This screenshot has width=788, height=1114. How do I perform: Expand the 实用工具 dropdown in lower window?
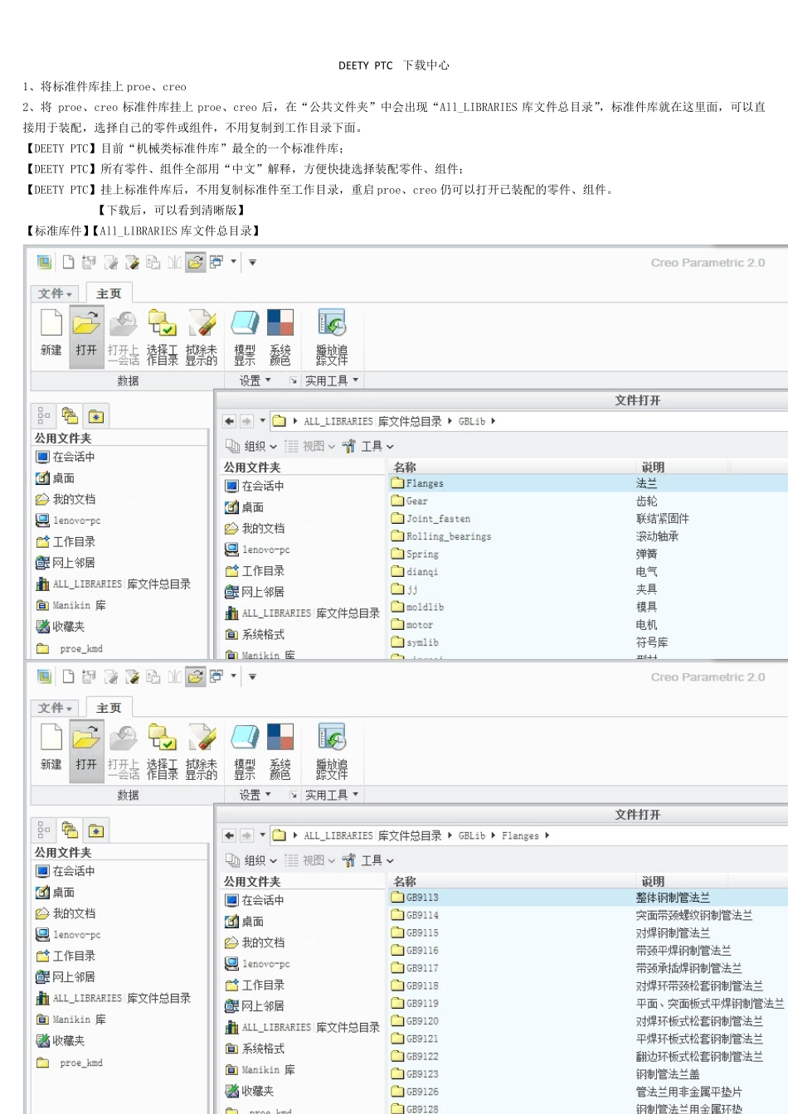point(332,795)
